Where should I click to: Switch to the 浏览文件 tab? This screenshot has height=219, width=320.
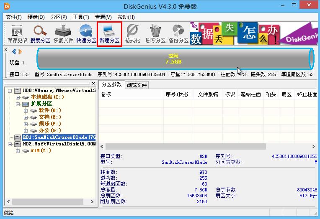tap(137, 85)
